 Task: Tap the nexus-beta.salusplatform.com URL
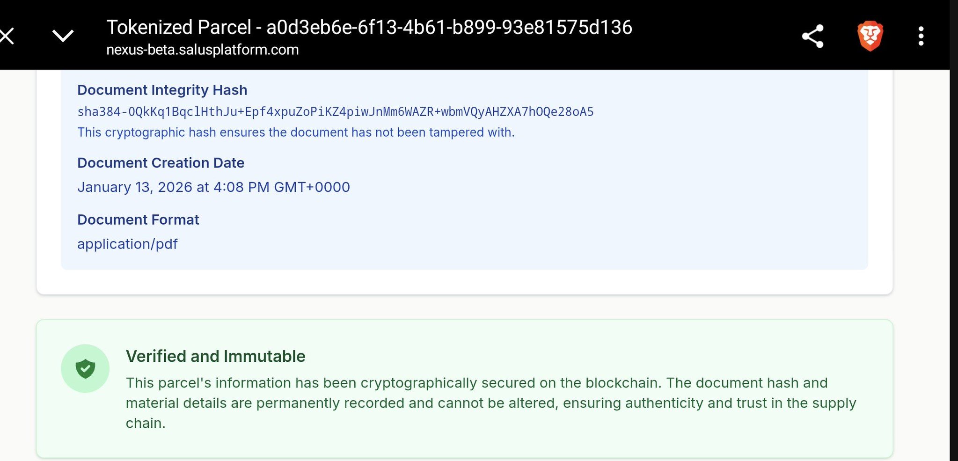pos(202,50)
